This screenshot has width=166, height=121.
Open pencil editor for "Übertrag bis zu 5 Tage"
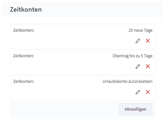138,66
